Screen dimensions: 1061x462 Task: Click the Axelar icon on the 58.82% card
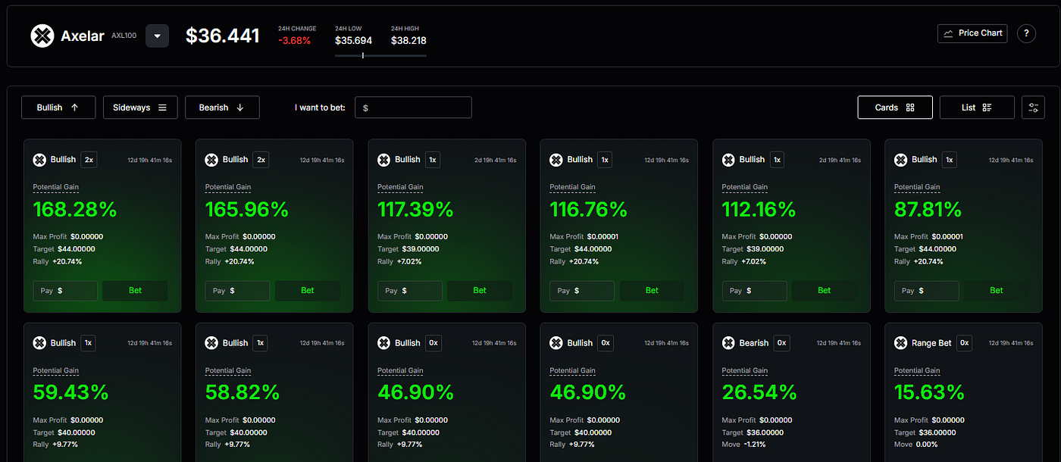pos(211,343)
